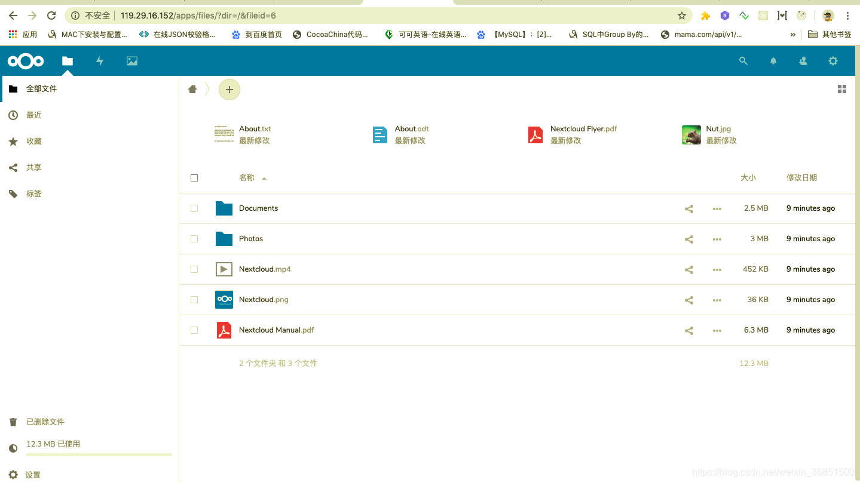Open recent file Nut.jpg
Viewport: 860px width, 483px height.
[718, 129]
